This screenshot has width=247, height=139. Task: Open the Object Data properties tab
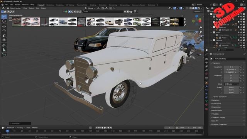206,101
